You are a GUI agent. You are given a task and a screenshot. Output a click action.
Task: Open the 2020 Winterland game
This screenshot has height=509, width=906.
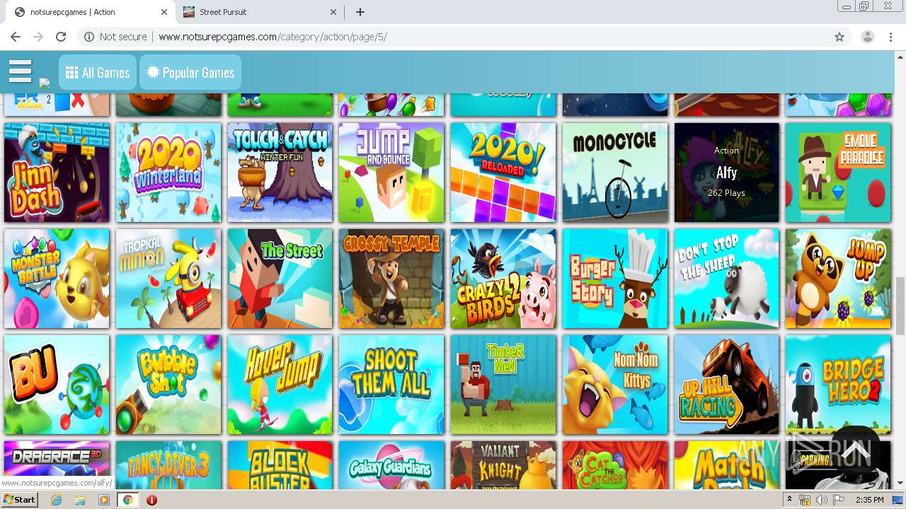pos(168,172)
